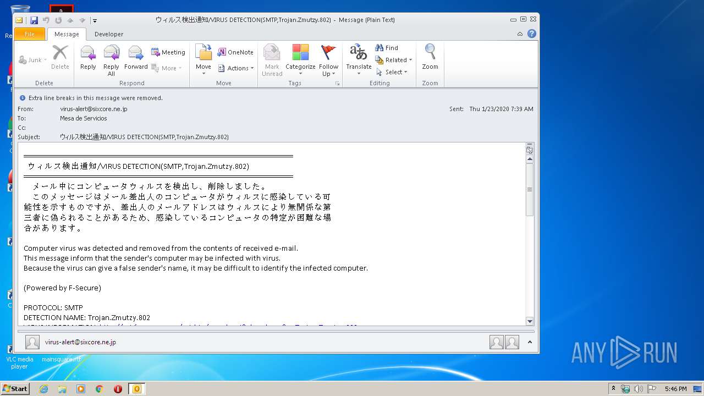Click the clock showing 5:46 PM
Image resolution: width=704 pixels, height=396 pixels.
[x=675, y=389]
